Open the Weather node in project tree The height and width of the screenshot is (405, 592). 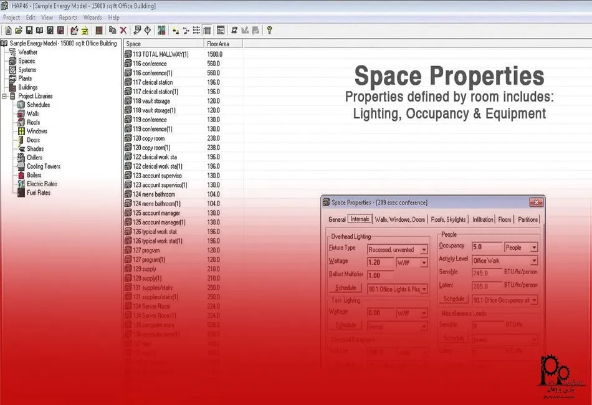[x=27, y=52]
